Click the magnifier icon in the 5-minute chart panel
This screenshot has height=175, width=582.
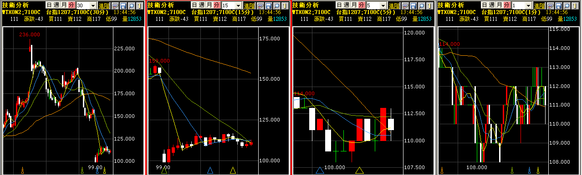pos(421,5)
